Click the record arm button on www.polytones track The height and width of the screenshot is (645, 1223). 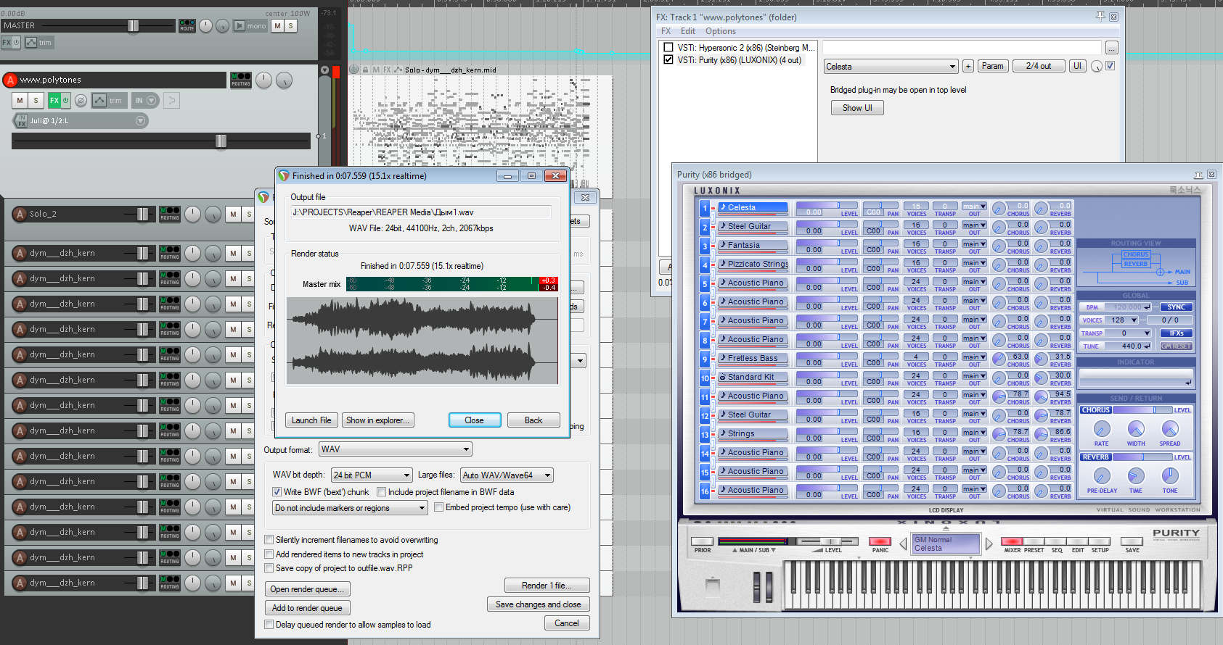pyautogui.click(x=10, y=80)
